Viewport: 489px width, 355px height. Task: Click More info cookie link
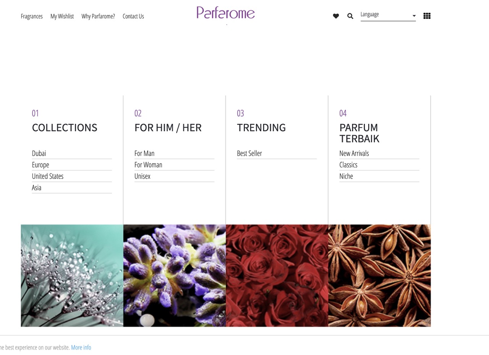coord(81,347)
